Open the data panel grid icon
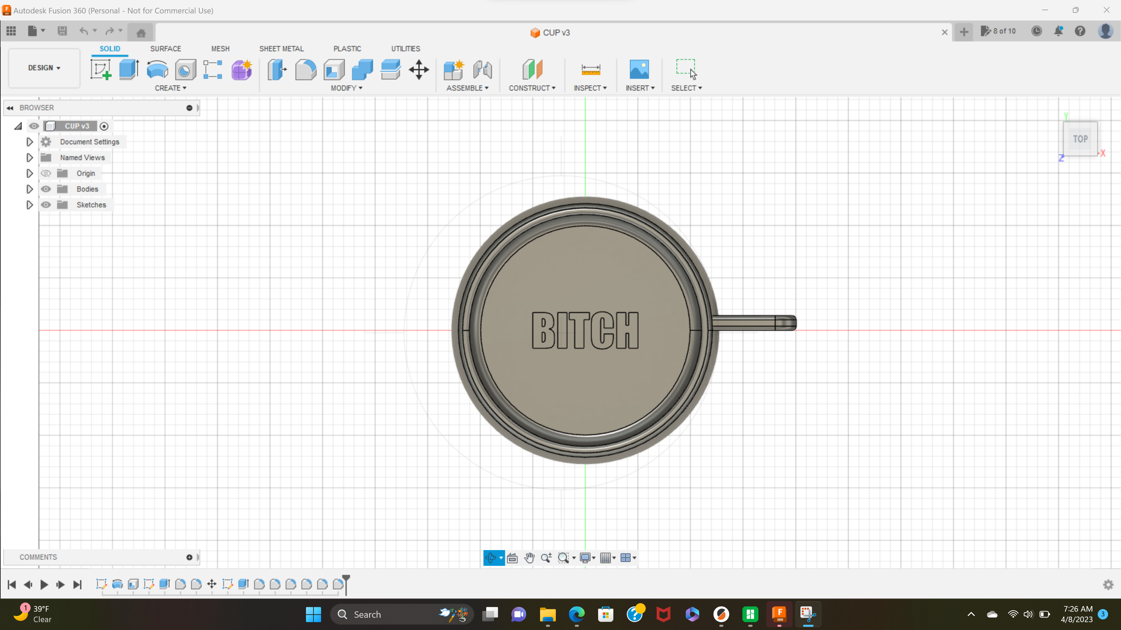This screenshot has width=1121, height=630. pyautogui.click(x=11, y=31)
